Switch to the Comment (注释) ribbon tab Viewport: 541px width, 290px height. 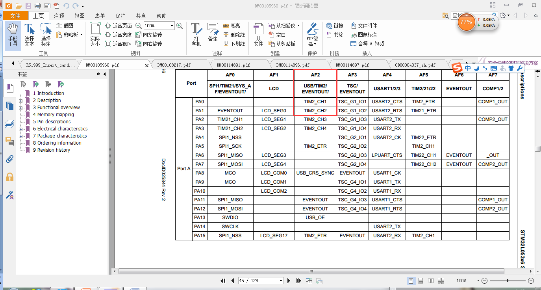pyautogui.click(x=59, y=16)
